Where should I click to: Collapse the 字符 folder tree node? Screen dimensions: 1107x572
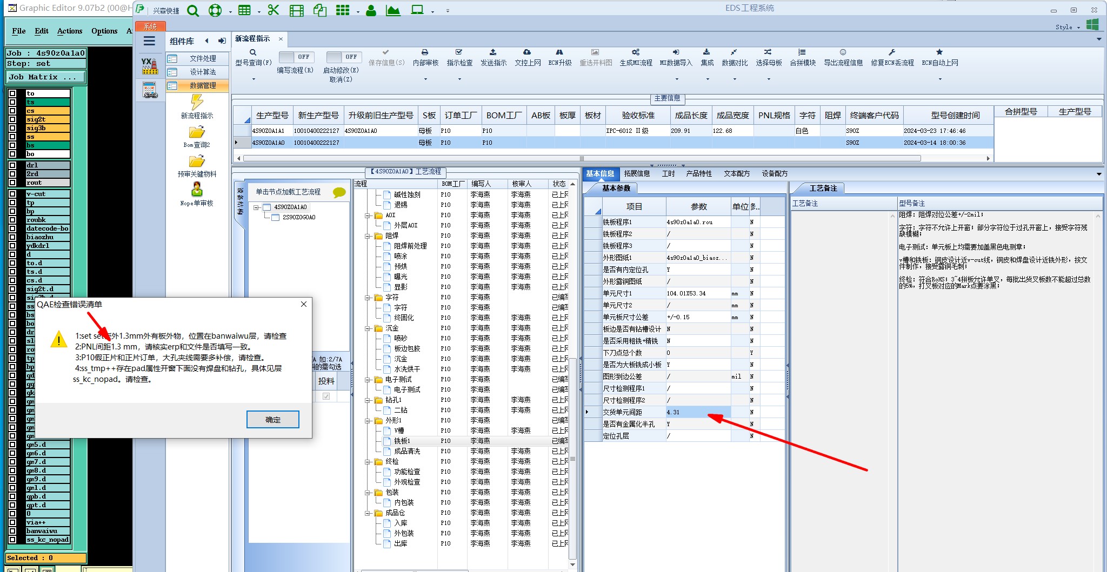coord(368,298)
